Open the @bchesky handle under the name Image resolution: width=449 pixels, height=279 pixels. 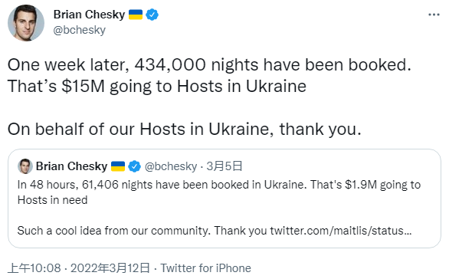coord(80,30)
